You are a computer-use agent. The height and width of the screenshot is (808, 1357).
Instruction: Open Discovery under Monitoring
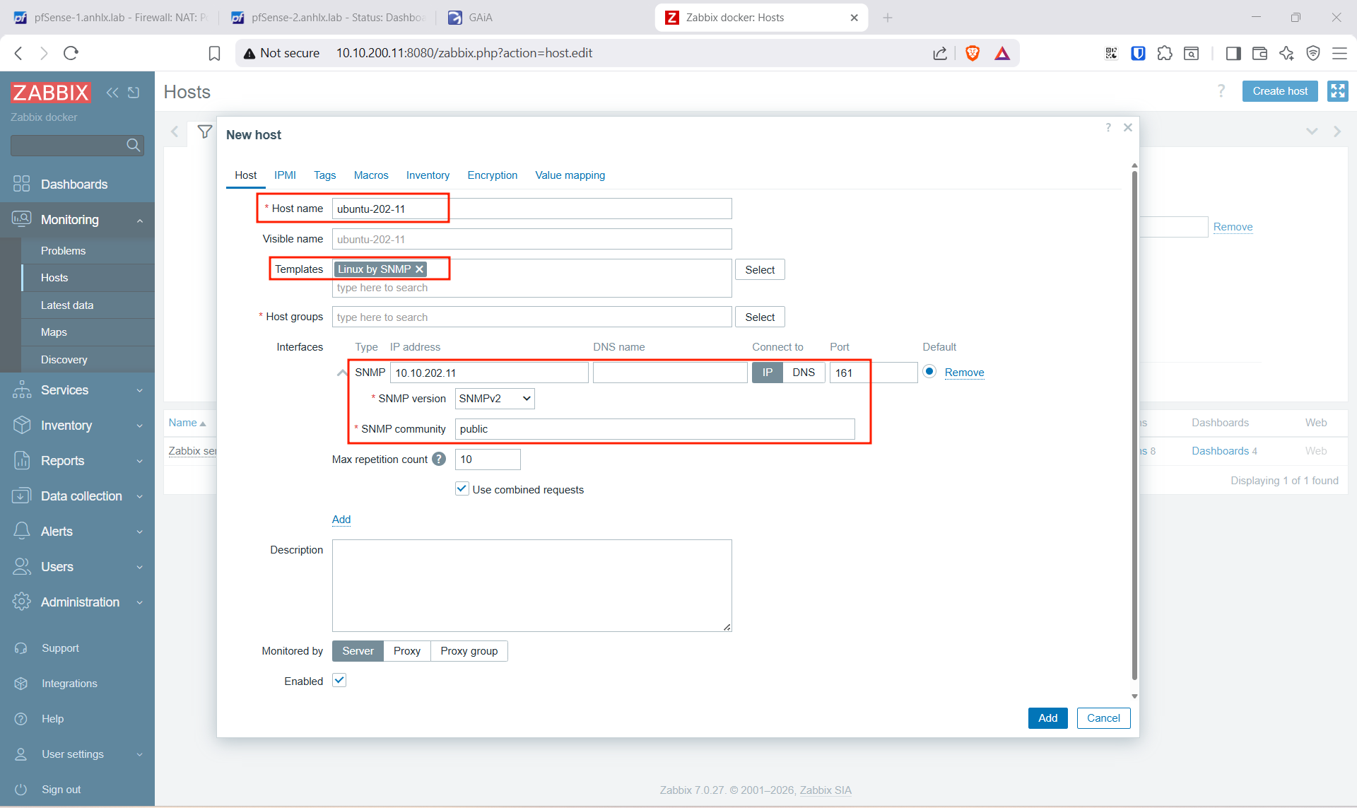pyautogui.click(x=64, y=360)
